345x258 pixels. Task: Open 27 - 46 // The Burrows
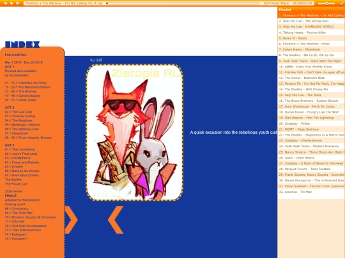21,92
